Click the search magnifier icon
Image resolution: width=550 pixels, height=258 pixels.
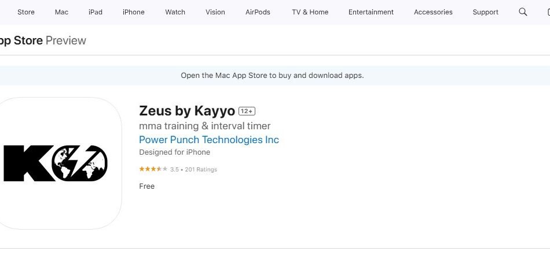click(x=523, y=12)
